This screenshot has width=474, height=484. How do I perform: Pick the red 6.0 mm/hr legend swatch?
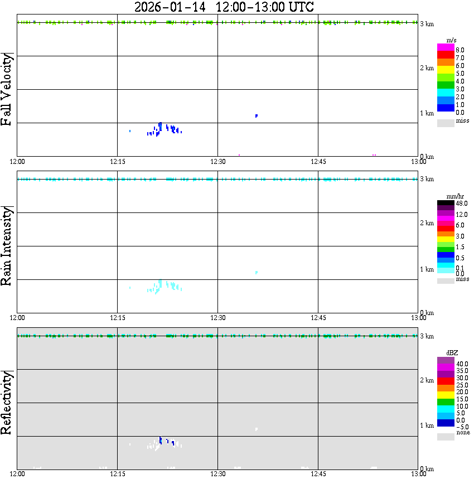click(x=446, y=229)
